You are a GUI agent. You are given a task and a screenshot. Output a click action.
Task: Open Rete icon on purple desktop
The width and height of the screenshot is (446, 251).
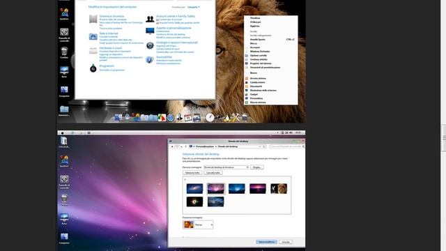point(64,218)
